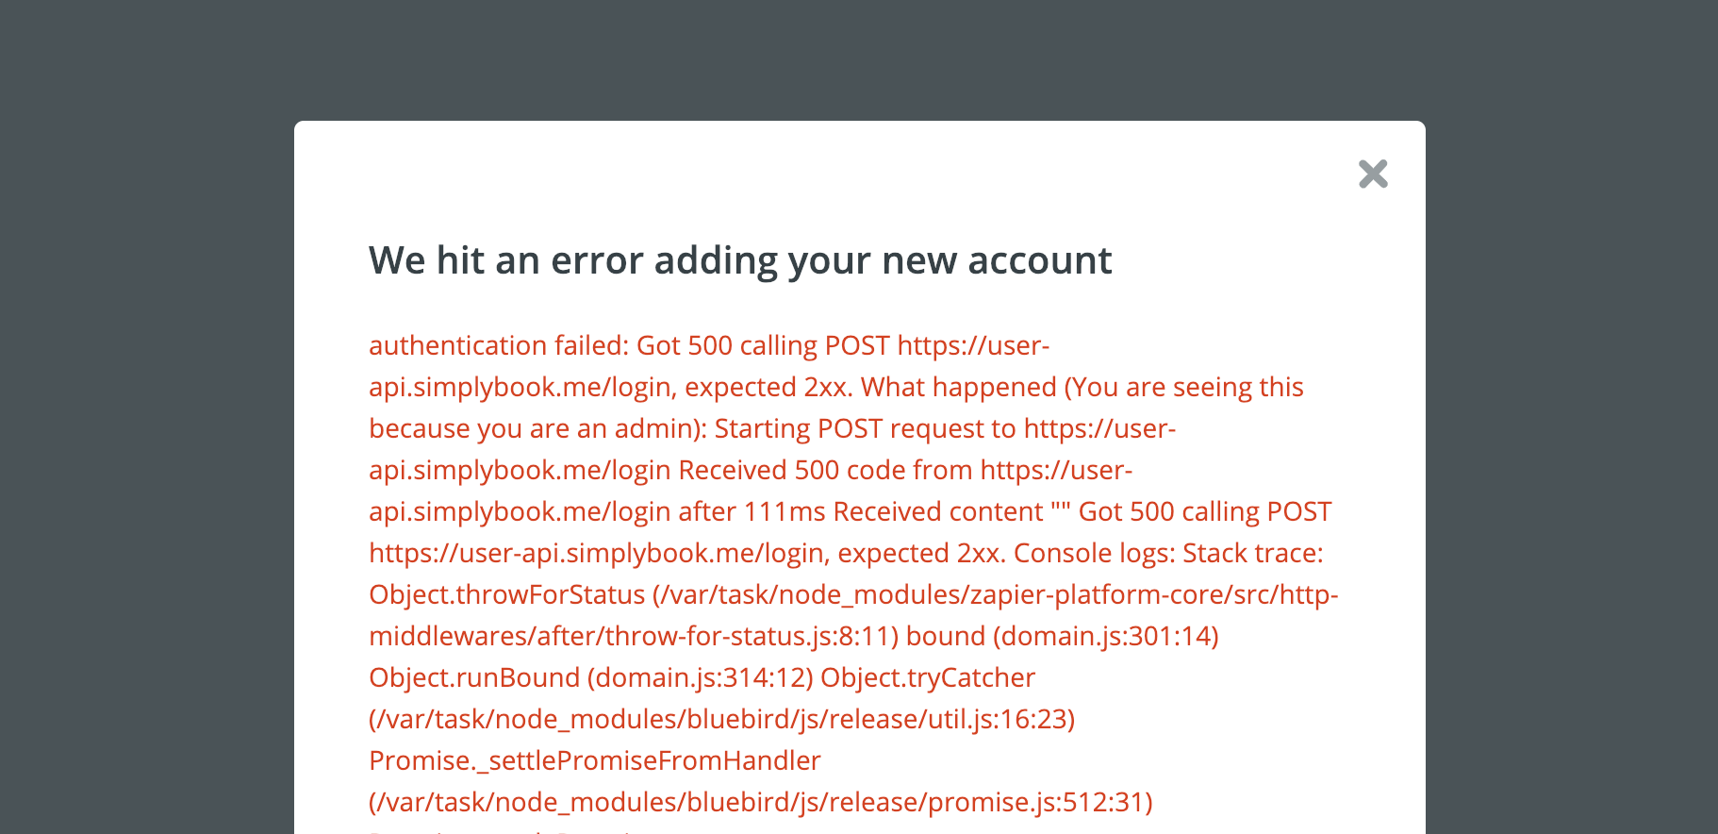The width and height of the screenshot is (1718, 834).
Task: Click the "Starting POST request to" text
Action: (865, 428)
